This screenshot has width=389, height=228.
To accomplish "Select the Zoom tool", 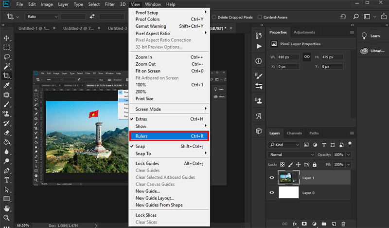I will 6,218.
